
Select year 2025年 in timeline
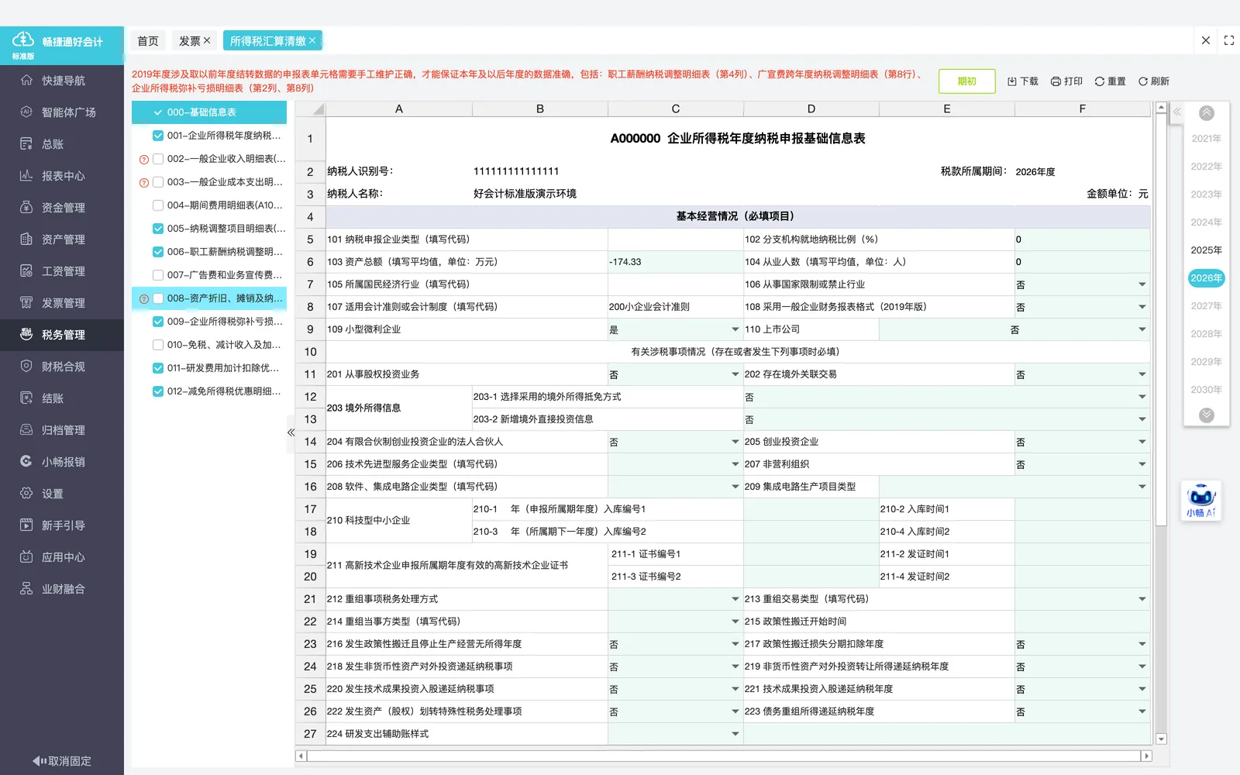pyautogui.click(x=1206, y=250)
